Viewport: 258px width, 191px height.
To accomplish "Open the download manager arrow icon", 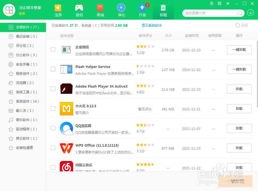I will [250, 13].
